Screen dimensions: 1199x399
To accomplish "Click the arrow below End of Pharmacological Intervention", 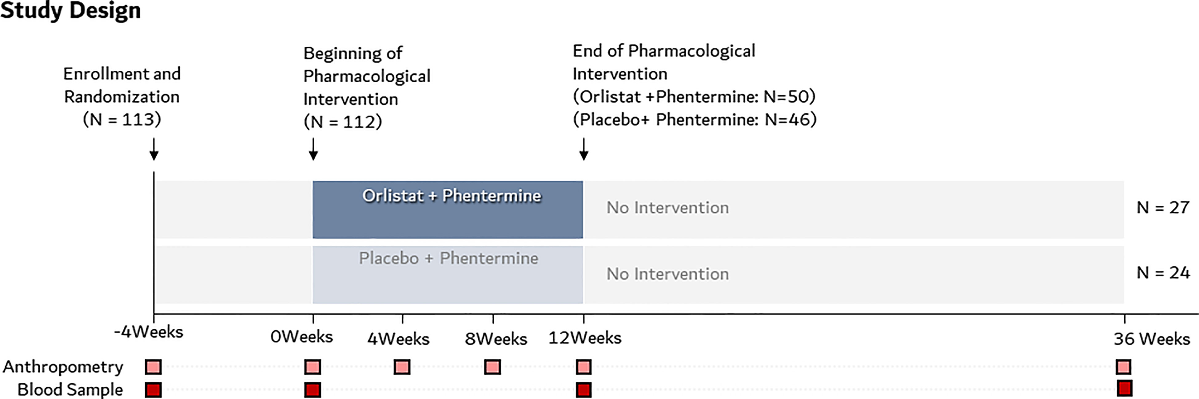I will (x=584, y=149).
